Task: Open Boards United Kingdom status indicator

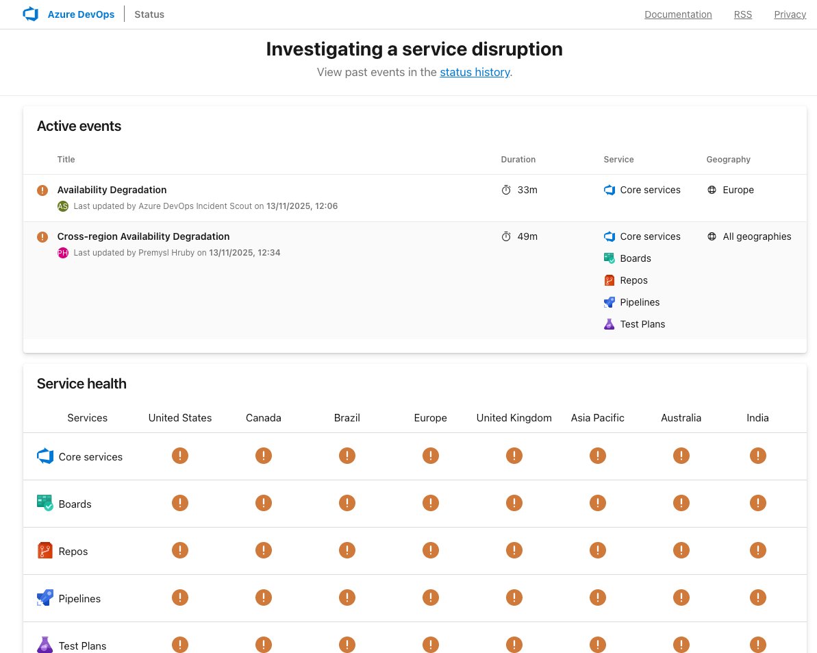Action: point(514,503)
